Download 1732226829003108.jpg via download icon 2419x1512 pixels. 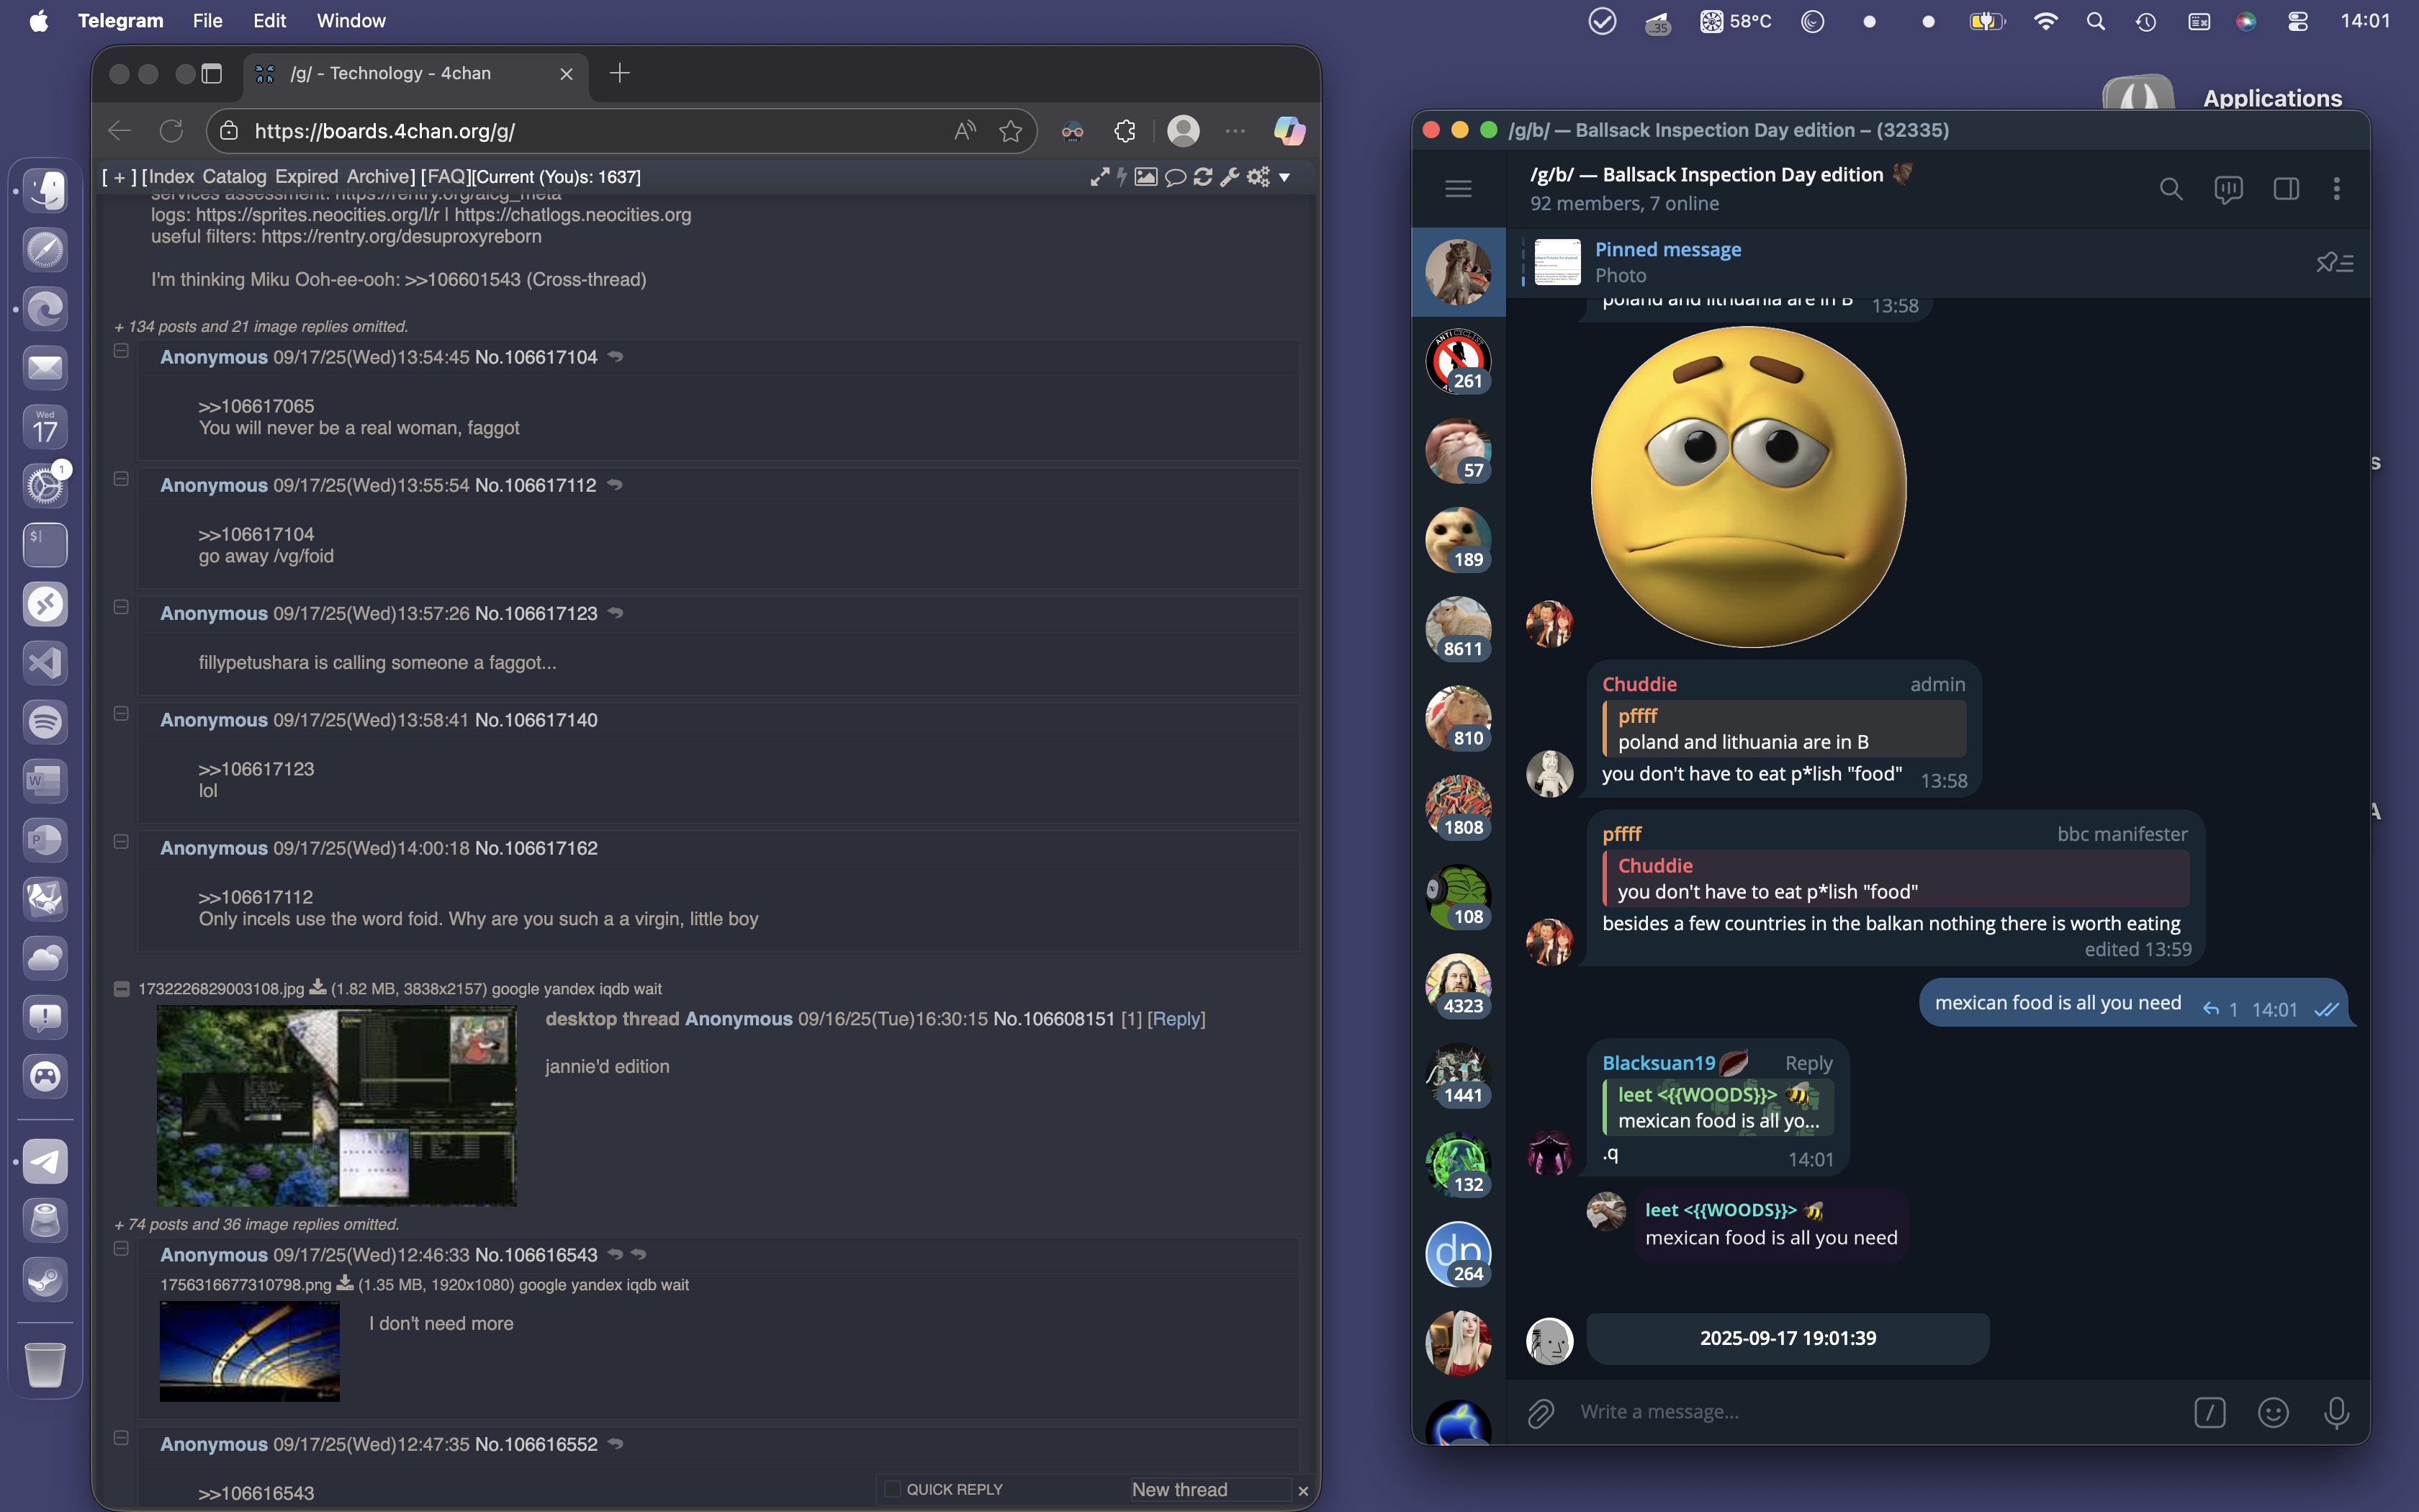point(317,987)
